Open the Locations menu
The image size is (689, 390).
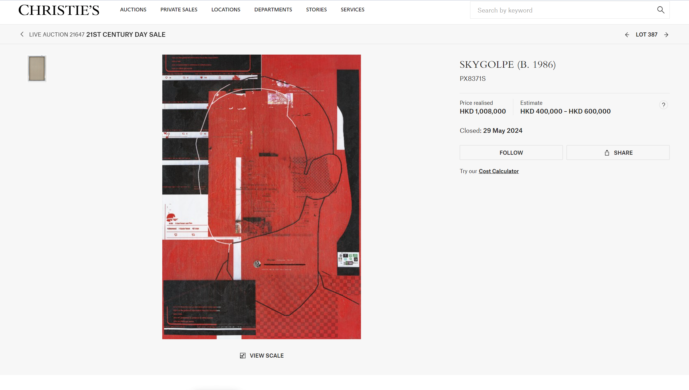click(x=226, y=10)
